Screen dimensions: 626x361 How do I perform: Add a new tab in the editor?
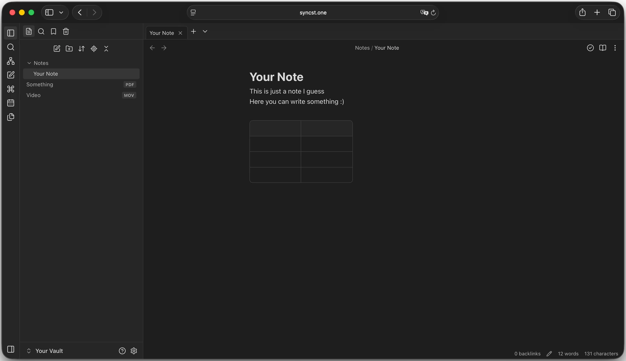(194, 32)
